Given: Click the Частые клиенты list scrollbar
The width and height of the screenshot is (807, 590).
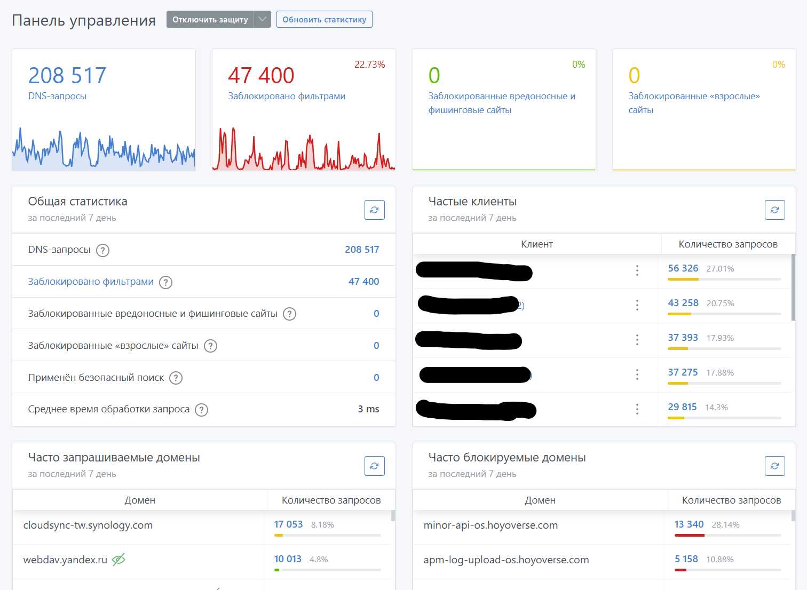Looking at the screenshot, I should (793, 288).
